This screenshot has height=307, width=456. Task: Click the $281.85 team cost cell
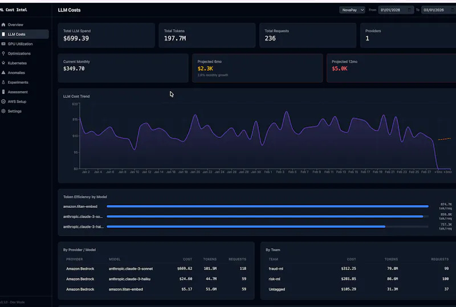(x=349, y=279)
